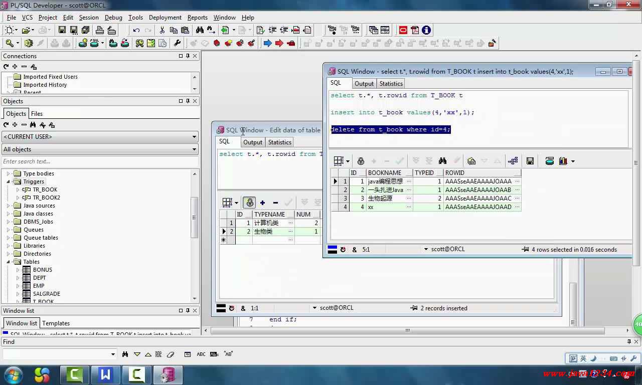Open the CURRENT USER dropdown
The image size is (642, 385).
tap(194, 137)
